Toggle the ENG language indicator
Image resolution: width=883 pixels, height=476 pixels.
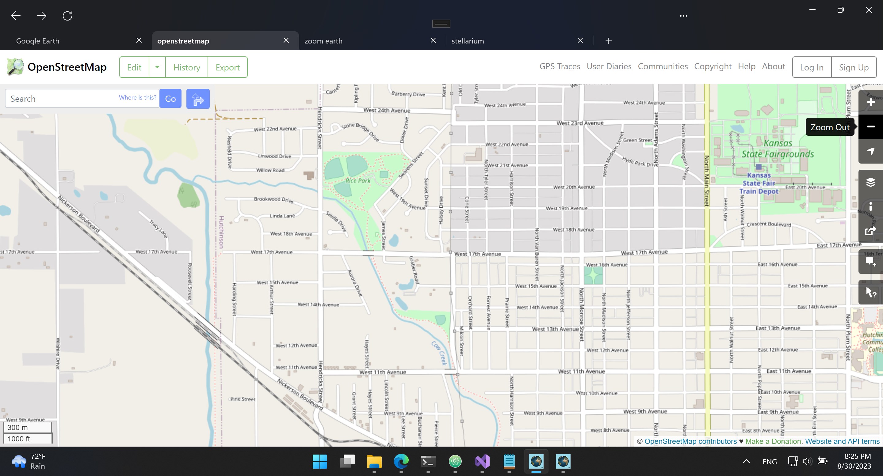[x=770, y=461]
